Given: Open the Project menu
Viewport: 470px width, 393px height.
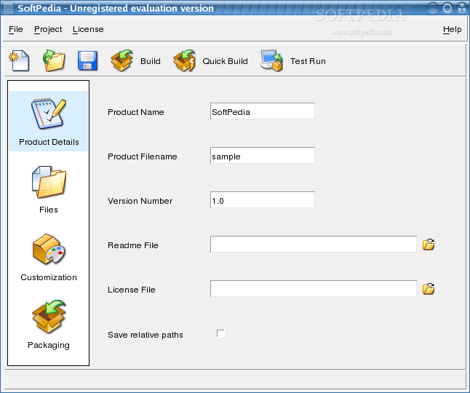Looking at the screenshot, I should coord(48,29).
